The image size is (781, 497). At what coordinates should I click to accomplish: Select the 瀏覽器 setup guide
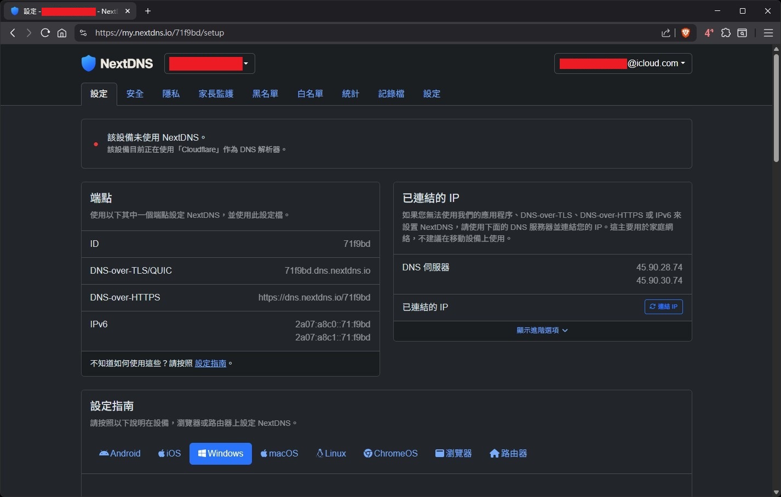[x=453, y=453]
